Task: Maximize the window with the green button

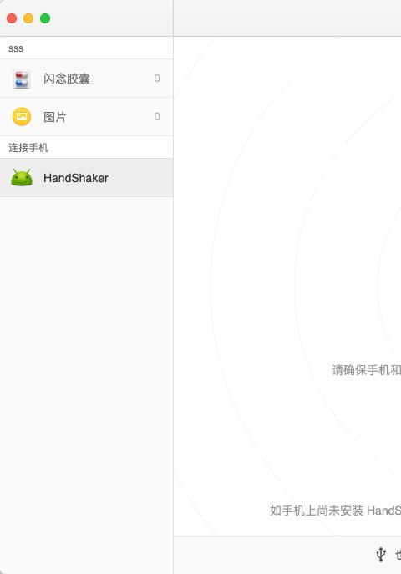Action: [45, 18]
